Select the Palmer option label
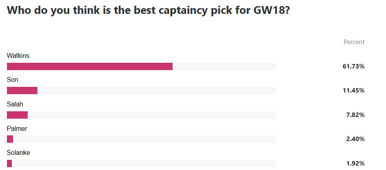The width and height of the screenshot is (386, 170). pos(17,128)
